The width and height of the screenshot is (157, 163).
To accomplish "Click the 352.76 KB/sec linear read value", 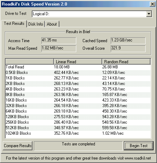I will coord(66,133).
